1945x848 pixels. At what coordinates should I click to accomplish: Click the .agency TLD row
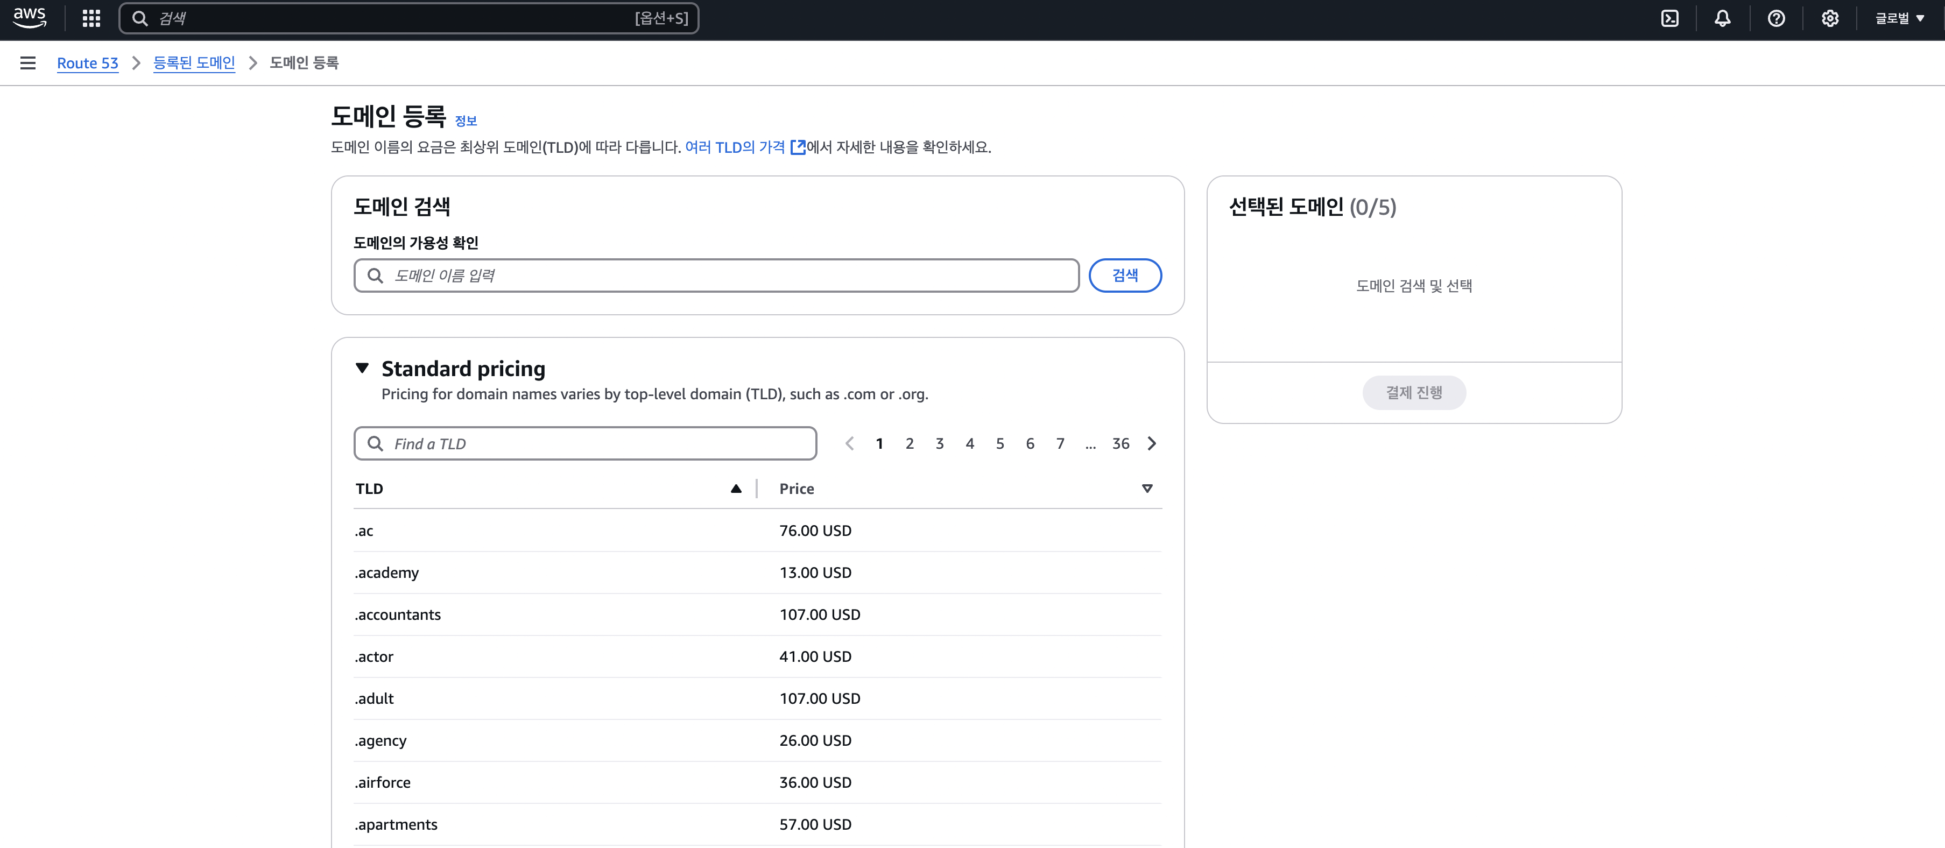[757, 741]
